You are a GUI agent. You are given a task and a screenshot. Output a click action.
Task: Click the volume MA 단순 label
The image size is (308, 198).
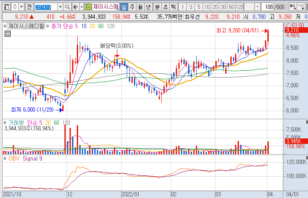32,123
